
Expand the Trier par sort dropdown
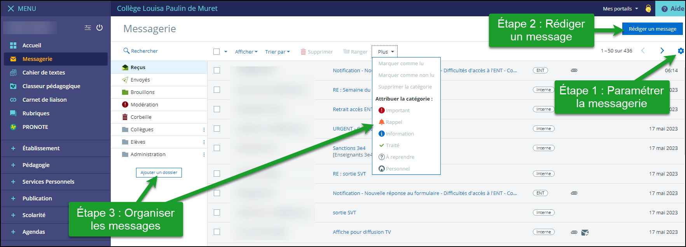277,52
